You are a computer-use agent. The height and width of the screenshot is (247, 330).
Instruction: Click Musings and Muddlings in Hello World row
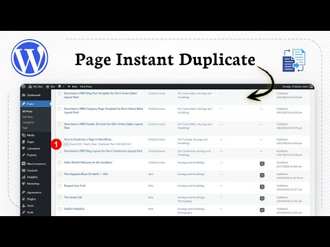pos(191,163)
